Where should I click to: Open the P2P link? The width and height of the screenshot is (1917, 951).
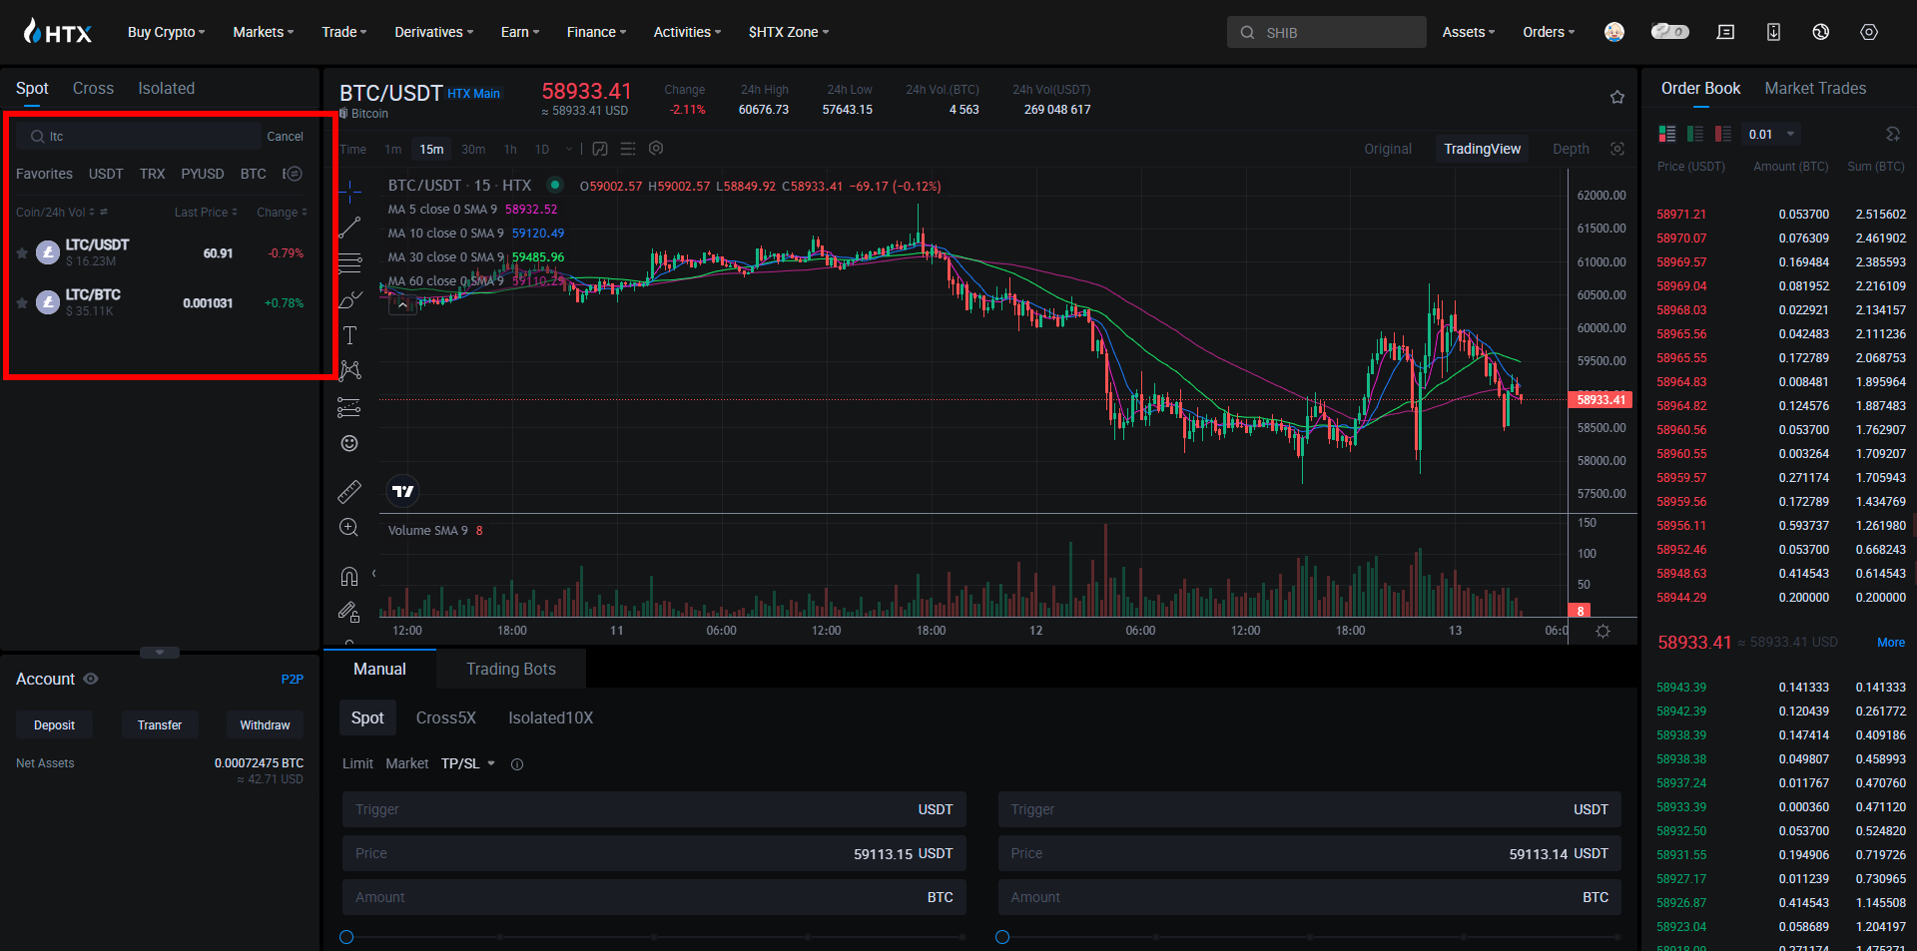292,679
